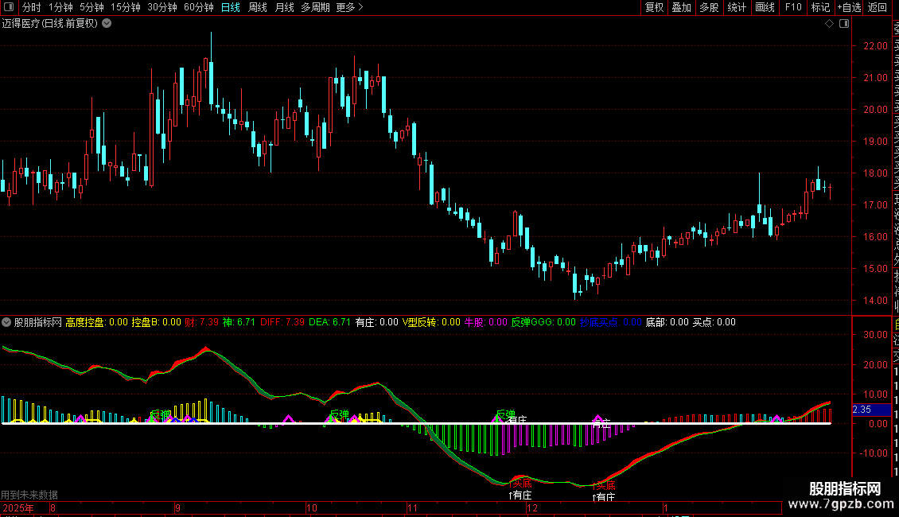Open the 叠加 overlay tool
Image resolution: width=899 pixels, height=517 pixels.
point(681,7)
